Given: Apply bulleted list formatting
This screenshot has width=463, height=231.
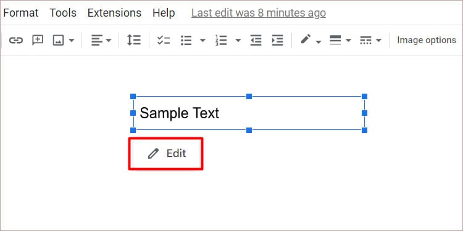Looking at the screenshot, I should tap(186, 41).
